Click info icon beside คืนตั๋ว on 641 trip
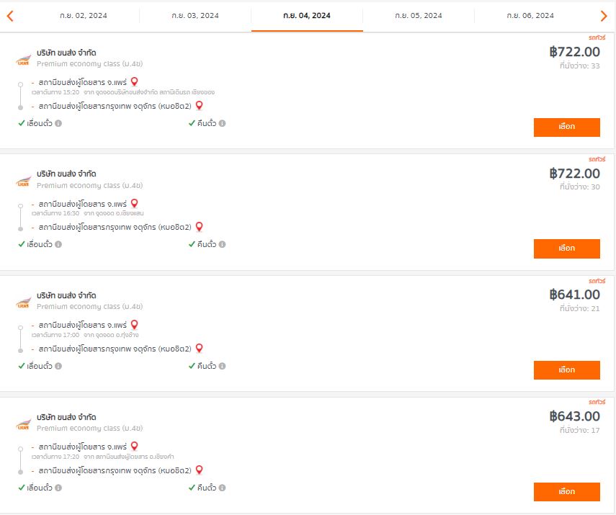The image size is (616, 515). 222,366
